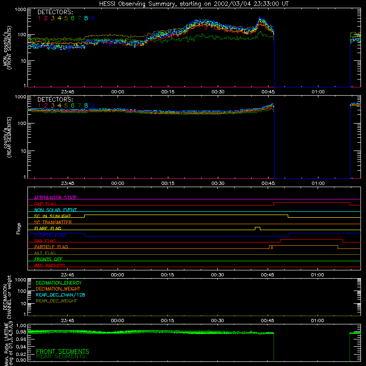Image resolution: width=366 pixels, height=366 pixels.
Task: Click the 00:15 tick label under front segments plot
Action: point(168,92)
